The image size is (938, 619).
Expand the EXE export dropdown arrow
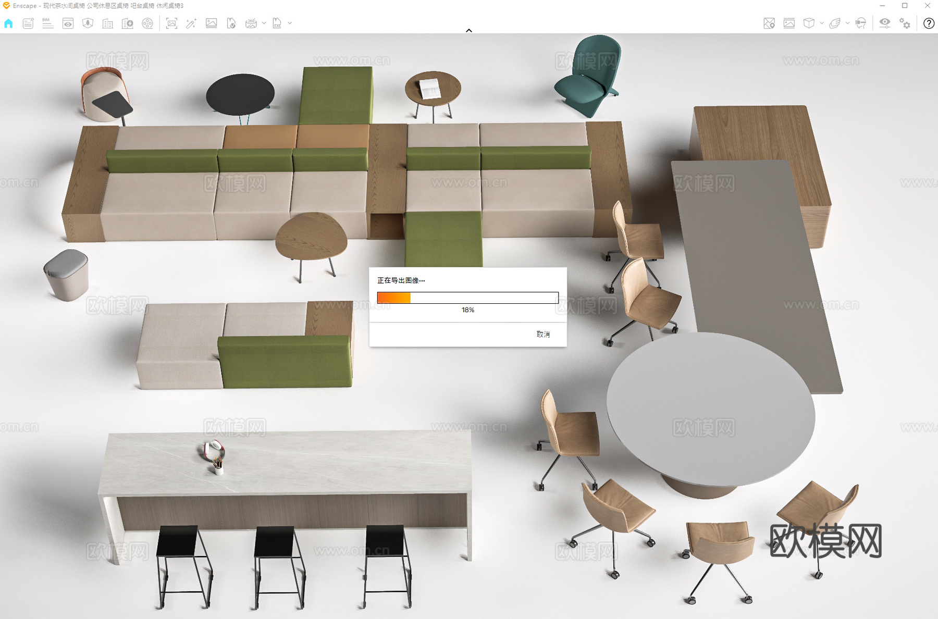coord(290,23)
